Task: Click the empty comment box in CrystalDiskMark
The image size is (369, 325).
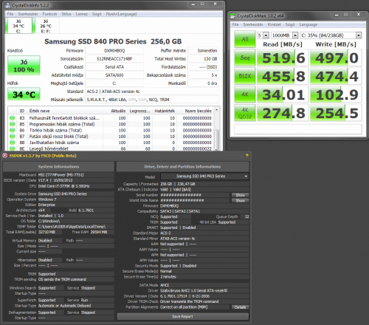Action: [x=298, y=129]
